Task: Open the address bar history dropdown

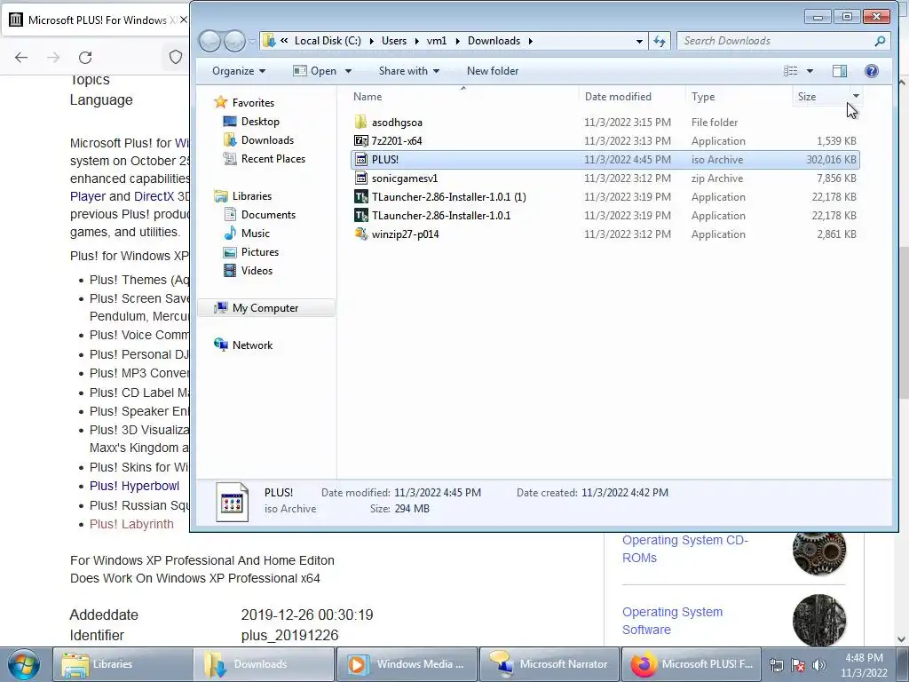Action: (639, 41)
